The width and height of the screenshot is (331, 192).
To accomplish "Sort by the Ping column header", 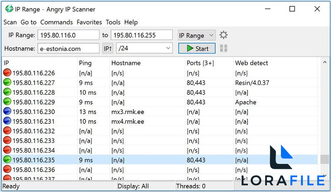I will click(94, 63).
